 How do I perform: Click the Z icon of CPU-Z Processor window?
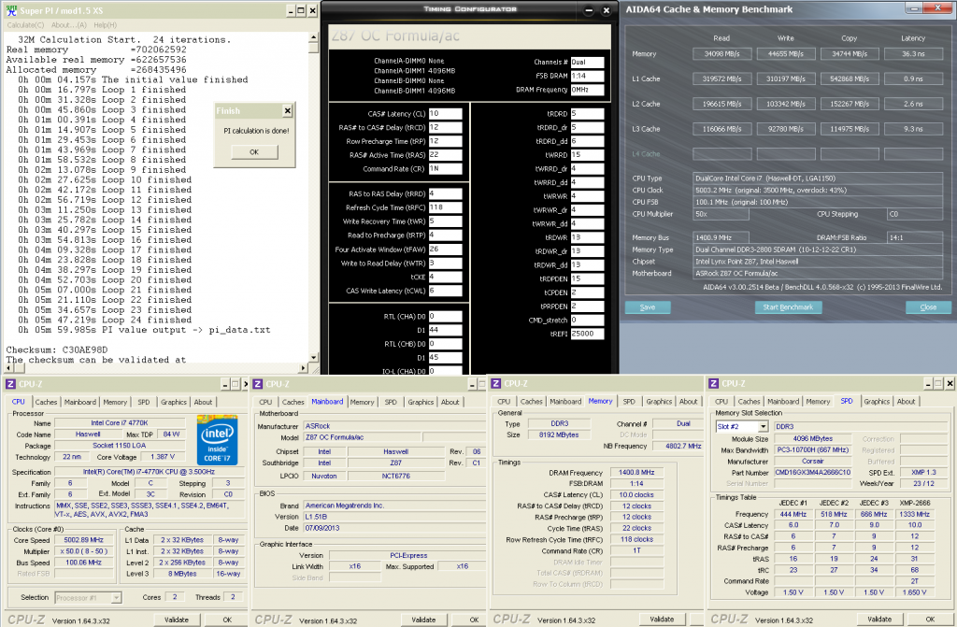tap(9, 384)
